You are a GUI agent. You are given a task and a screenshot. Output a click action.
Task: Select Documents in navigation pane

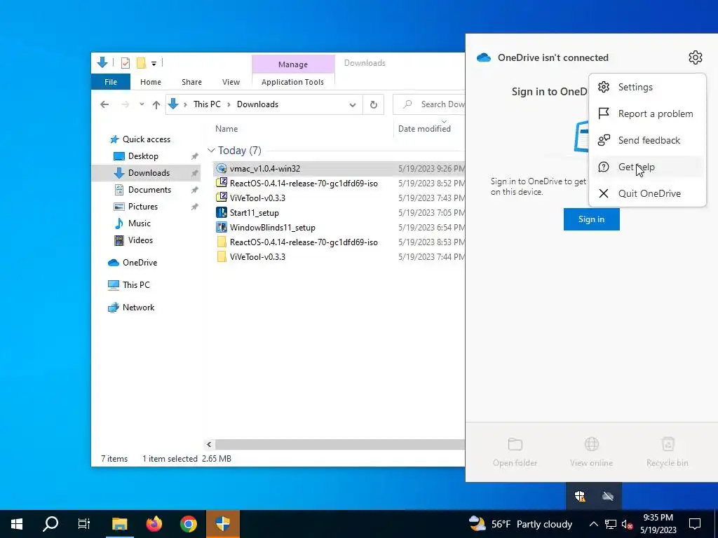pos(149,189)
